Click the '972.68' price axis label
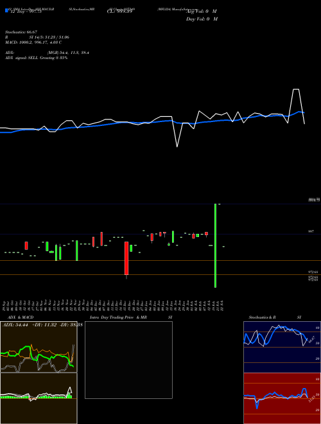The height and width of the screenshot is (424, 321). [313, 272]
